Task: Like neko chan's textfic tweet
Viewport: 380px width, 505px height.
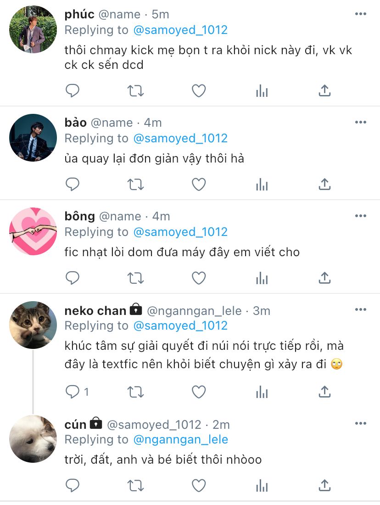Action: 198,392
